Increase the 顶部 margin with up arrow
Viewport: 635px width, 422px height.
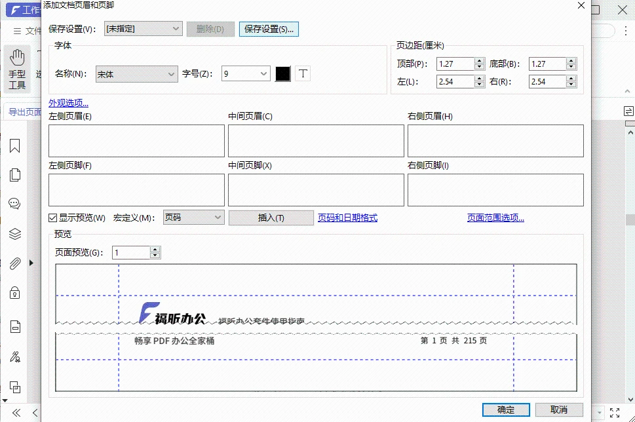(x=480, y=61)
